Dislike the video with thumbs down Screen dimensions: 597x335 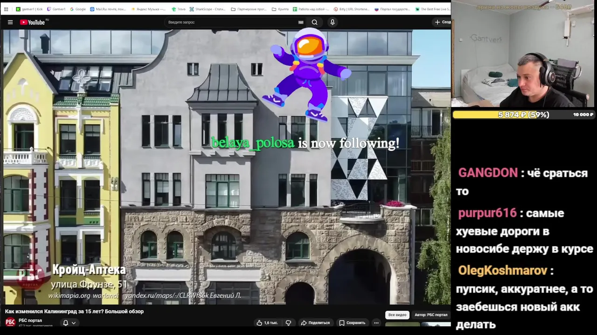288,323
